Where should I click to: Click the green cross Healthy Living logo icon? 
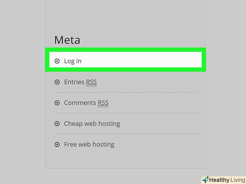pos(205,180)
